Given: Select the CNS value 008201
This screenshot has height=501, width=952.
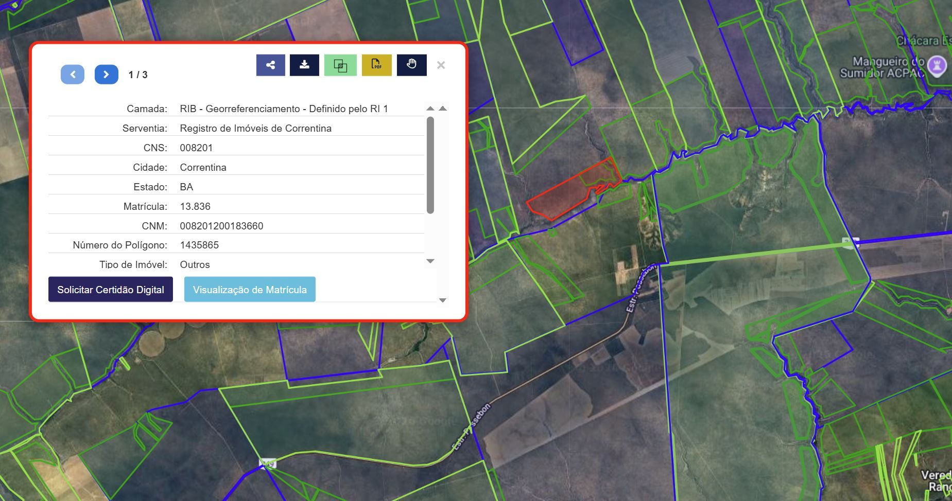Looking at the screenshot, I should pyautogui.click(x=196, y=148).
